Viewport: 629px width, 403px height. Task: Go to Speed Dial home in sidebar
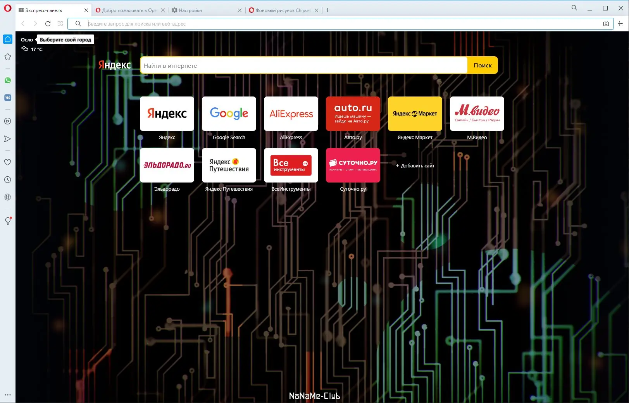(8, 39)
